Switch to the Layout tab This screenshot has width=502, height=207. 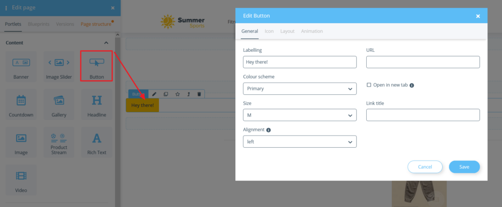coord(287,31)
